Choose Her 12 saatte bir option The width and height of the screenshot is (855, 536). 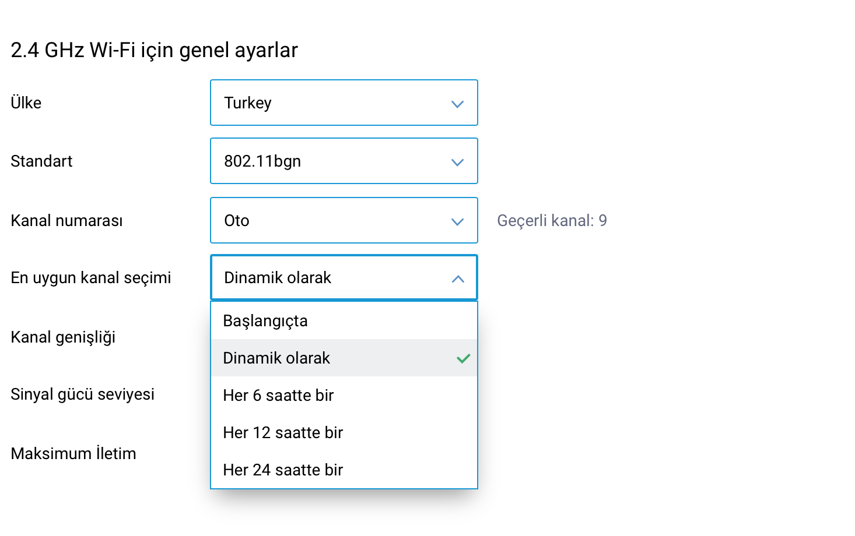[344, 432]
